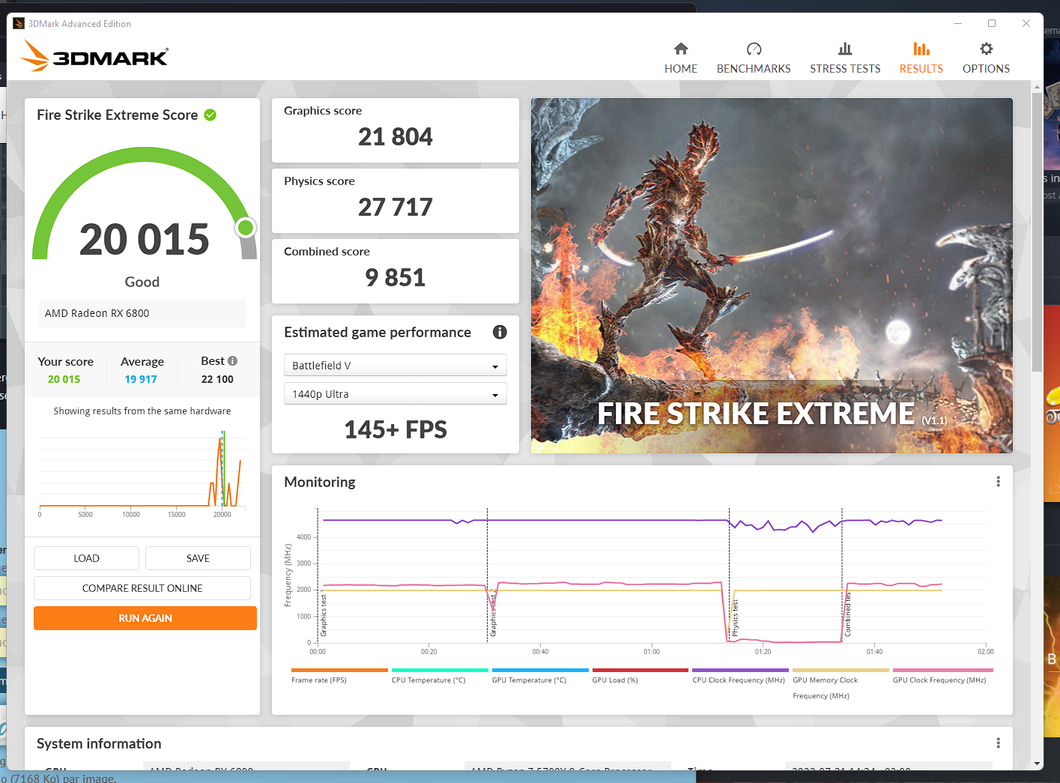Screen dimensions: 1060x783
Task: Toggle GPU Clock Frequency legend swatch
Action: [943, 670]
